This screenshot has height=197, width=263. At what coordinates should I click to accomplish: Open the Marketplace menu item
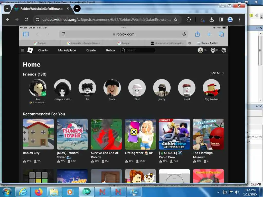tap(67, 50)
